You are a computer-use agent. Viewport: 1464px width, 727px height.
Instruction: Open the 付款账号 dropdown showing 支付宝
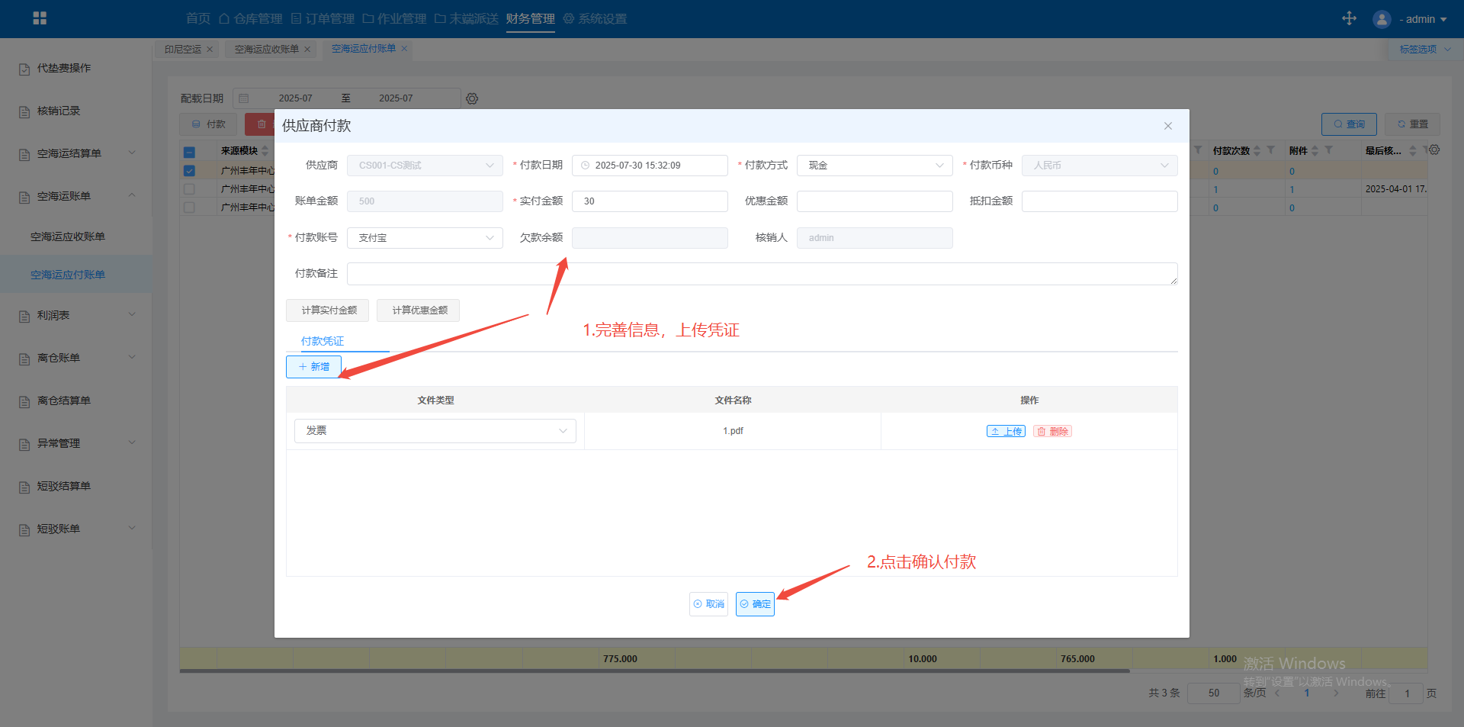click(x=425, y=238)
